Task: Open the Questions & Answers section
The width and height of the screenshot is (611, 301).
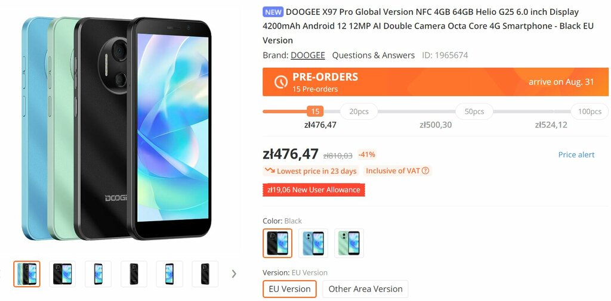Action: pyautogui.click(x=374, y=55)
